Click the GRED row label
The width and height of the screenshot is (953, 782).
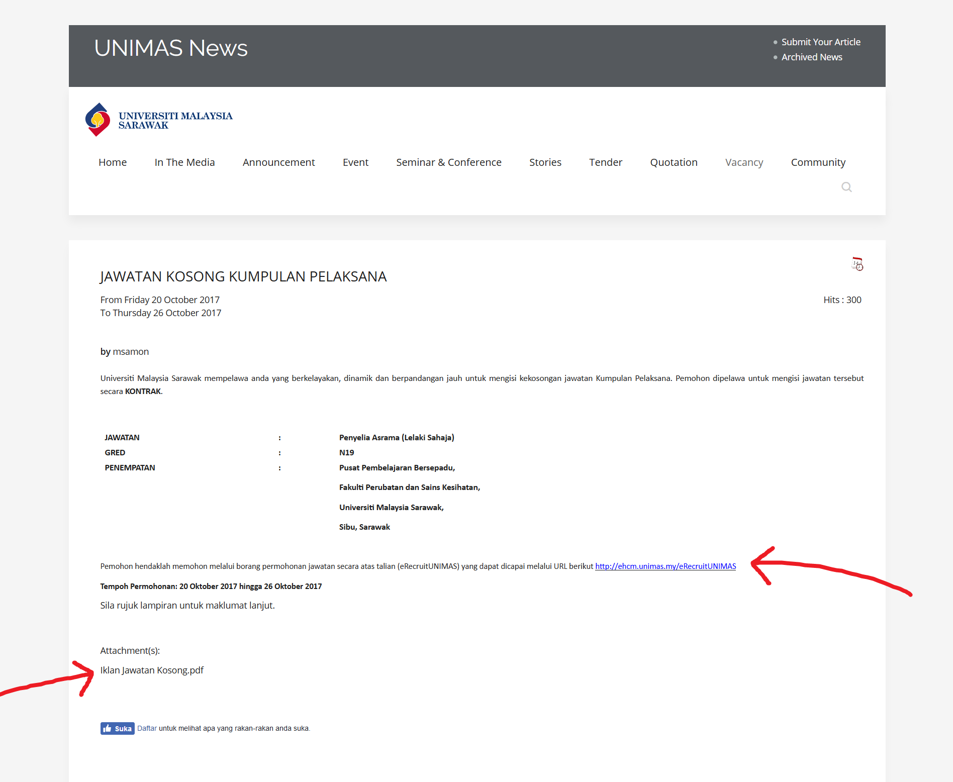[x=115, y=453]
